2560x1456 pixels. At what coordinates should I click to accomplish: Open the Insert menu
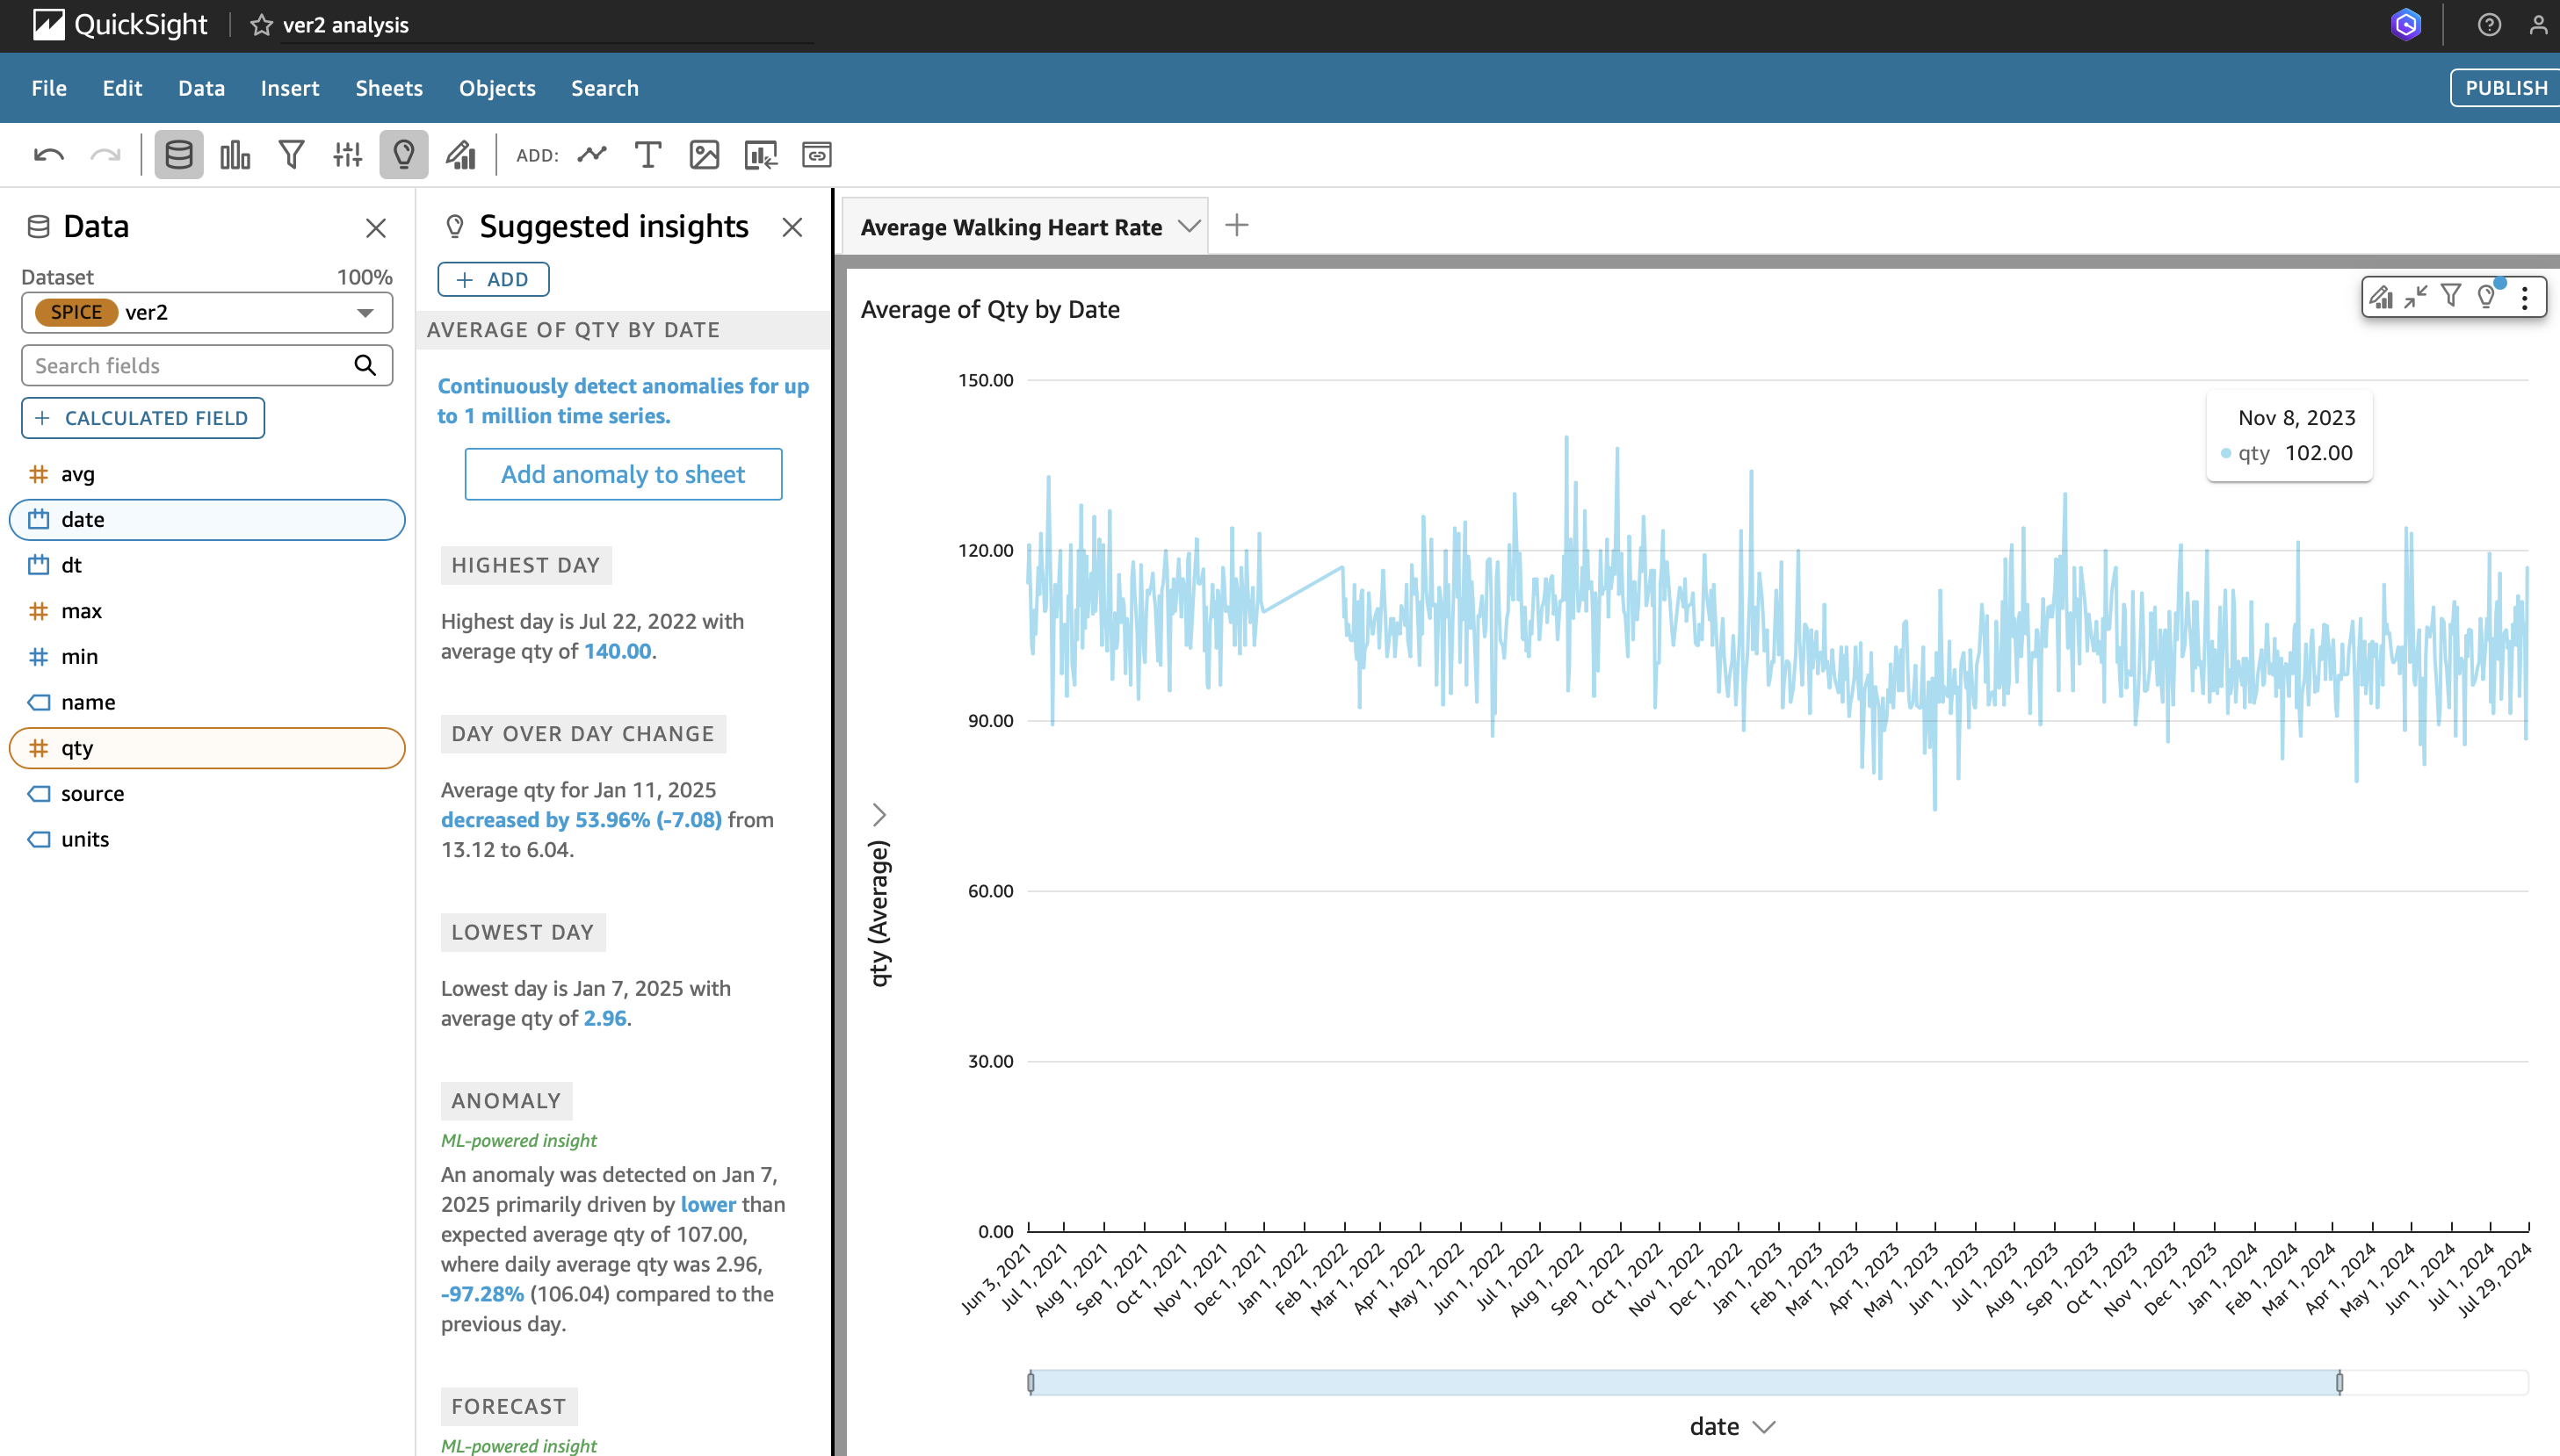pos(289,88)
